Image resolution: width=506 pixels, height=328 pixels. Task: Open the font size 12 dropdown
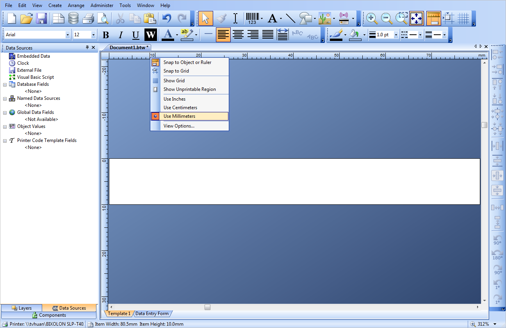click(93, 35)
